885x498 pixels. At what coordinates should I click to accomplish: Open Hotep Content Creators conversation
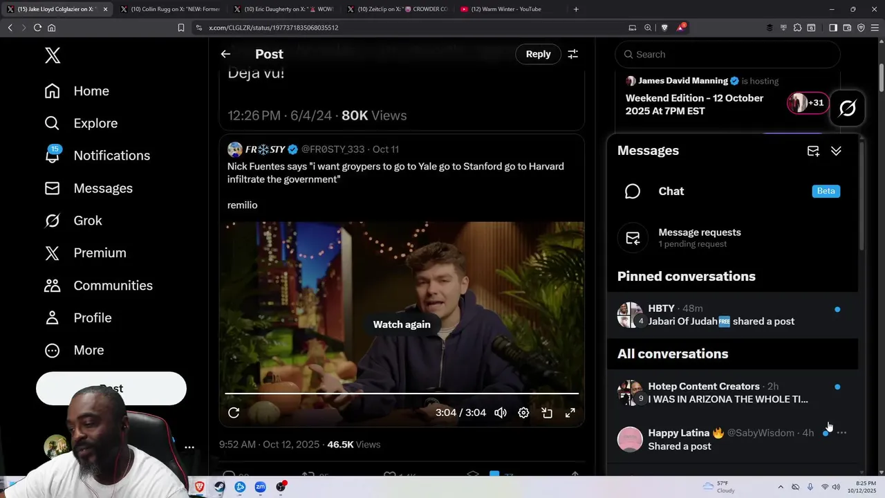point(732,393)
